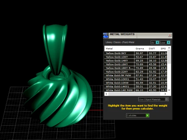This screenshot has width=187, height=140.
Task: Click the 37.24 DWT value
Action: 152,75
